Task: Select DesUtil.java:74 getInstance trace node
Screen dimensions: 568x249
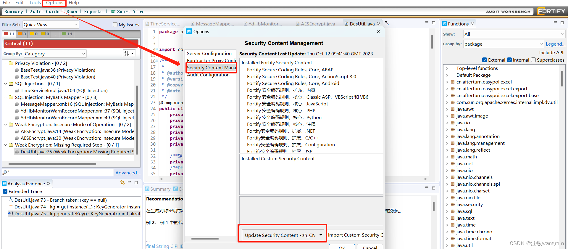Action: (74, 207)
